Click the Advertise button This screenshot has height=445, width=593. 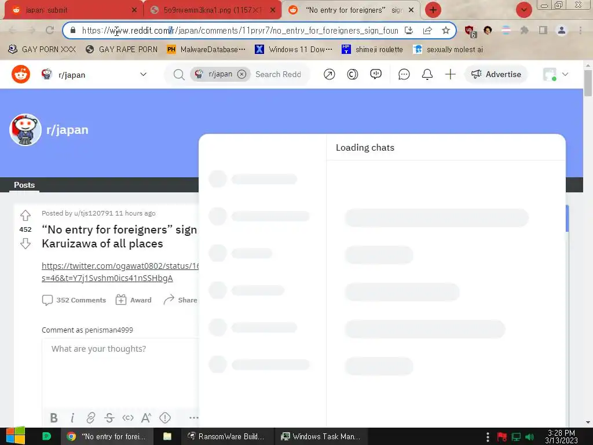coord(496,74)
